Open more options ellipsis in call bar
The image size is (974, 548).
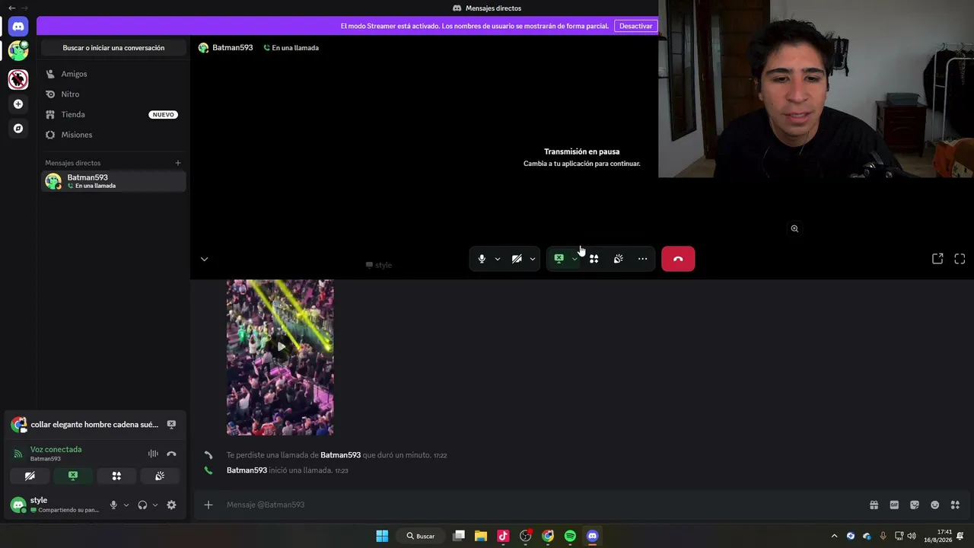pos(643,259)
